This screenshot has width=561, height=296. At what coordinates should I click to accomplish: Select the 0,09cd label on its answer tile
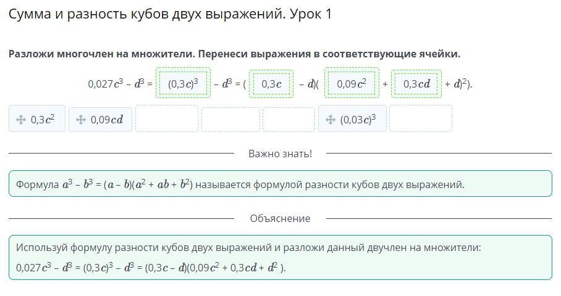pyautogui.click(x=107, y=120)
